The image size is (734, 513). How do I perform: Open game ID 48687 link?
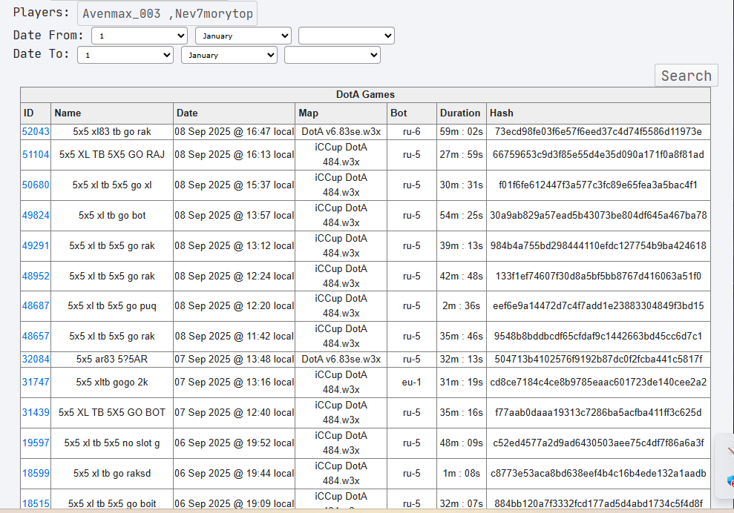click(36, 305)
